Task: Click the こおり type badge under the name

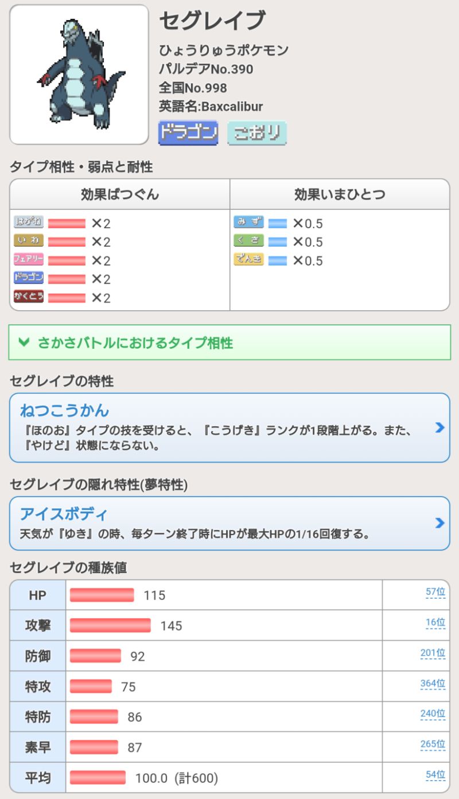Action: [x=257, y=132]
